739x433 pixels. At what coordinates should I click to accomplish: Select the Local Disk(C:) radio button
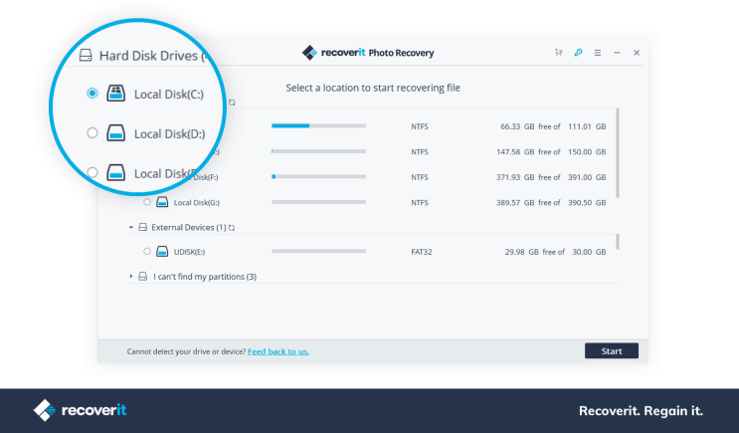point(92,94)
